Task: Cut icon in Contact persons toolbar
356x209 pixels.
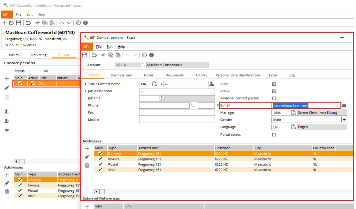Action: [104, 55]
